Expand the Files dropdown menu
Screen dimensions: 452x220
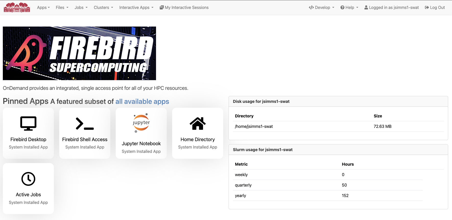tap(62, 7)
